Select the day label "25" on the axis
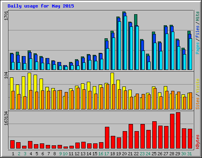This screenshot has width=202, height=158. pos(154,154)
